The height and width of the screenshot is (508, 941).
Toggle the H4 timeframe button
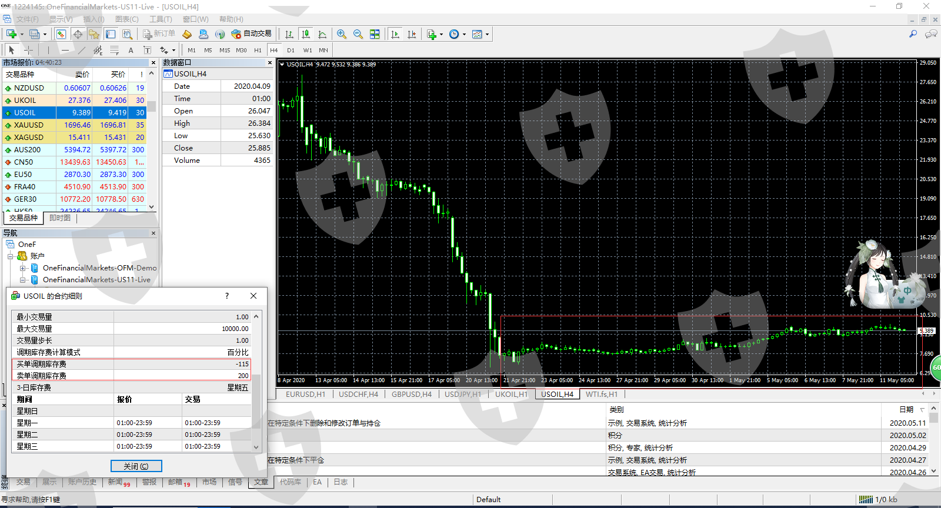(274, 50)
